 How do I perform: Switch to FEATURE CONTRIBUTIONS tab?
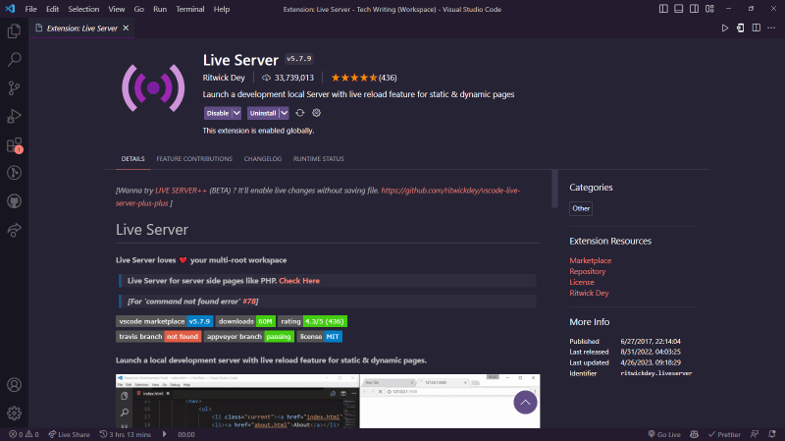coord(194,159)
